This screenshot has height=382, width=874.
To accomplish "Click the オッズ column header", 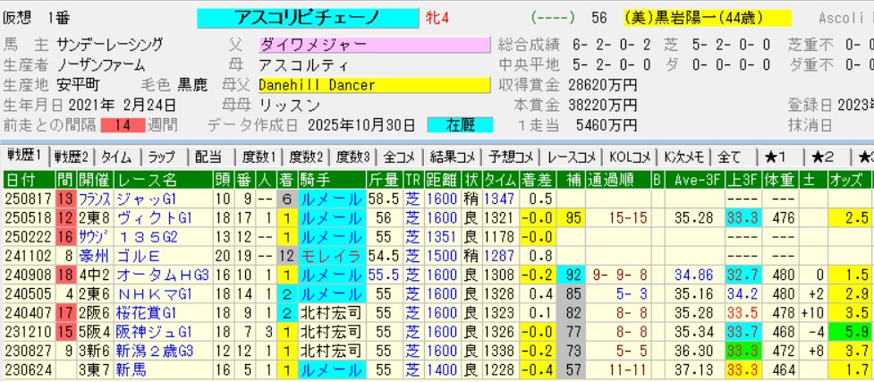I will [849, 179].
